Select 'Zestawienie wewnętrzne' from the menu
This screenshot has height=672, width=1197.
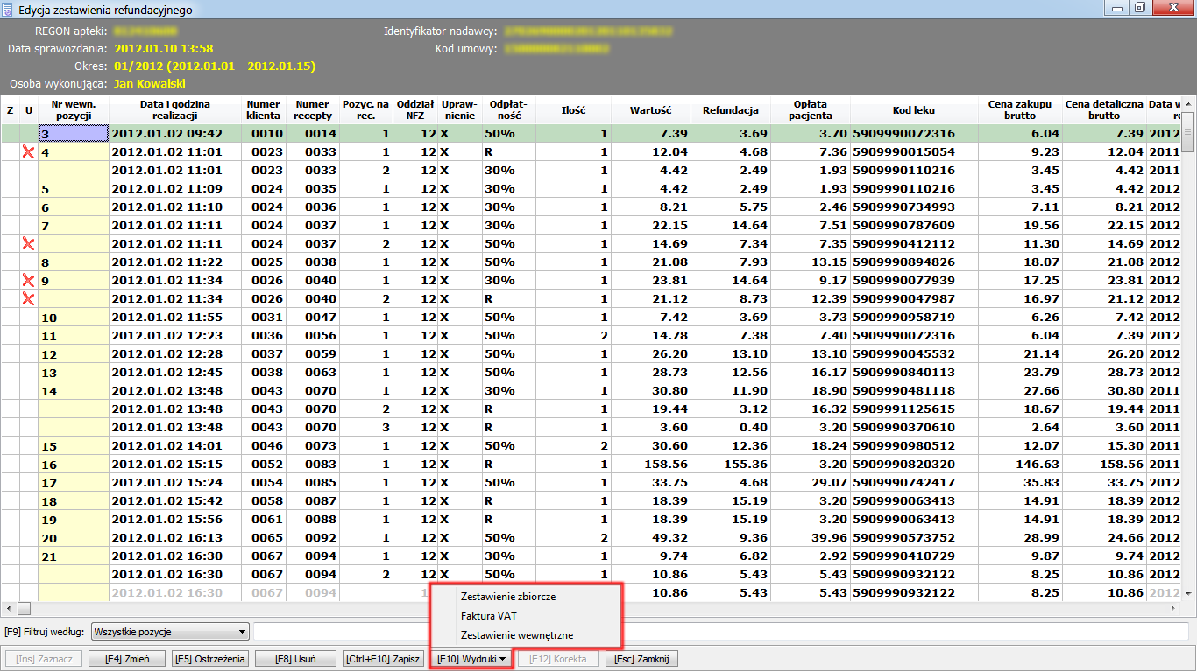point(517,635)
